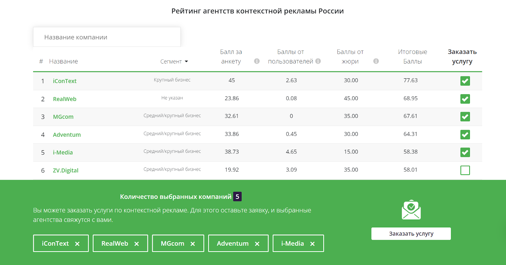Open the i-Media agency link

63,153
